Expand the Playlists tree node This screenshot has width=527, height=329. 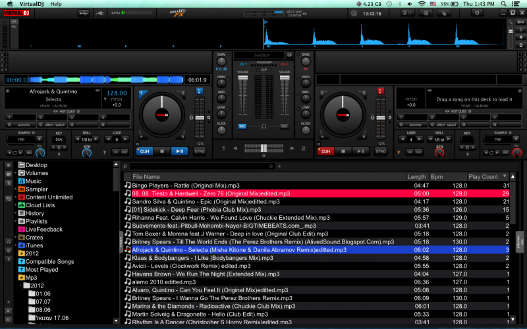(x=14, y=221)
